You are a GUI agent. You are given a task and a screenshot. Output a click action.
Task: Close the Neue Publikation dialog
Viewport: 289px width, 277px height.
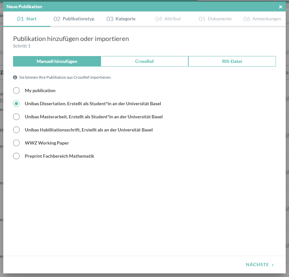point(280,7)
